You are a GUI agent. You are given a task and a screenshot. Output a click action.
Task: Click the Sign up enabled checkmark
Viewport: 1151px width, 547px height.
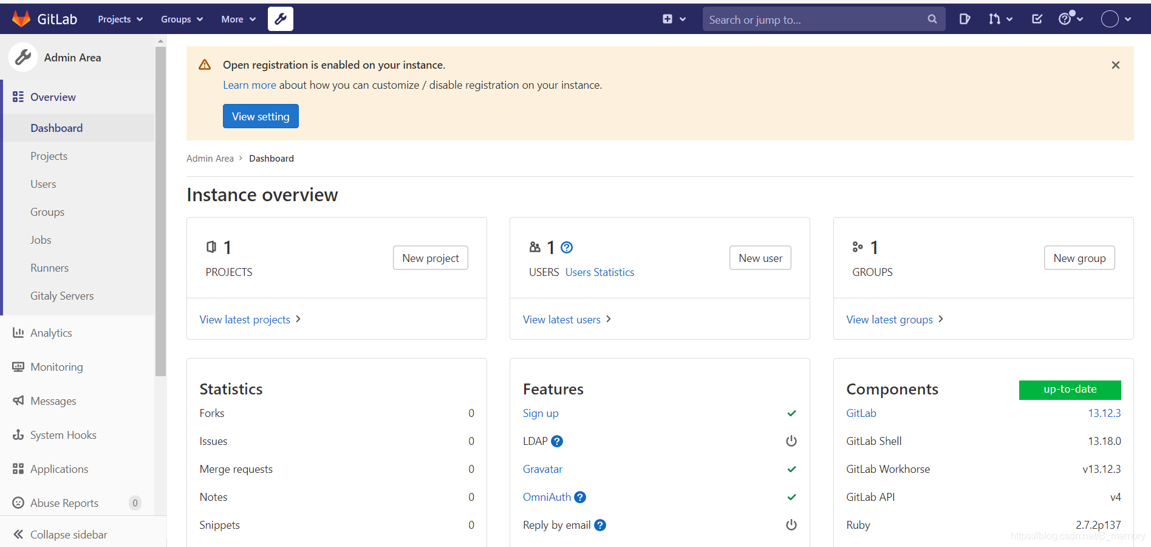(x=791, y=413)
